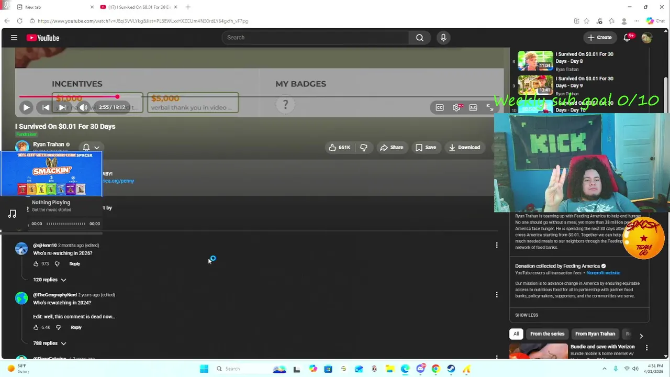Open the Verizon bundle ad thumbnail
This screenshot has width=670, height=377.
[x=539, y=351]
